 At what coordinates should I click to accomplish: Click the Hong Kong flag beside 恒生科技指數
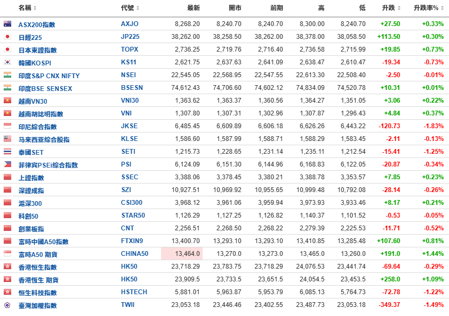point(7,292)
